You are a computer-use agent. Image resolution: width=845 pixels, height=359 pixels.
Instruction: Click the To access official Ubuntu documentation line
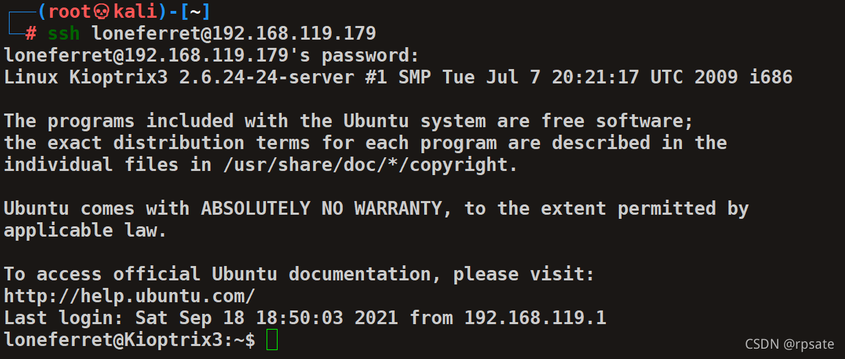click(x=299, y=274)
